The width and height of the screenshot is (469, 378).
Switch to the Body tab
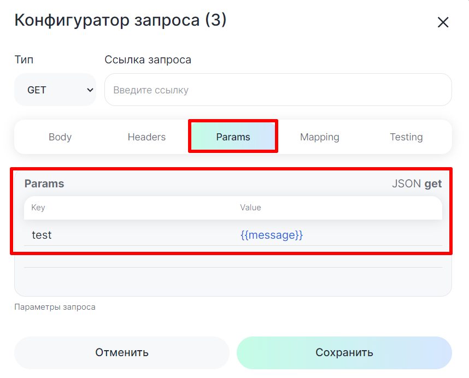tap(60, 137)
